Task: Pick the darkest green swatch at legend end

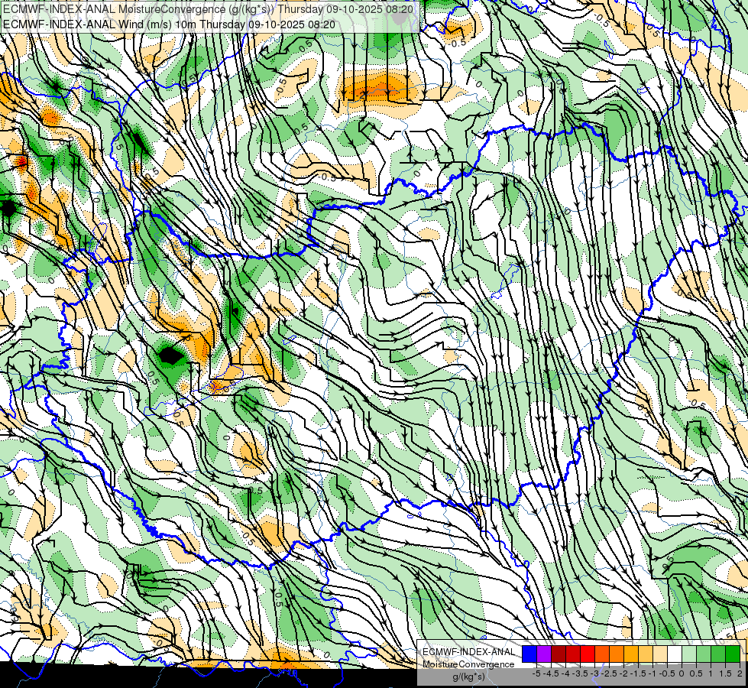Action: tap(733, 654)
